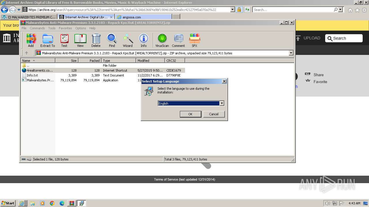369x207 pixels.
Task: Switch to the angossa.com tab
Action: pyautogui.click(x=143, y=17)
